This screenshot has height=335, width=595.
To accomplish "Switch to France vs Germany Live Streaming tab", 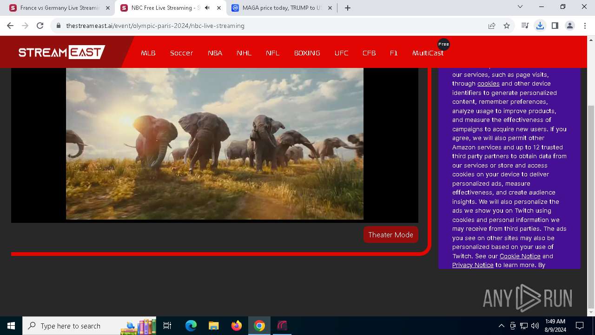I will 59,8.
